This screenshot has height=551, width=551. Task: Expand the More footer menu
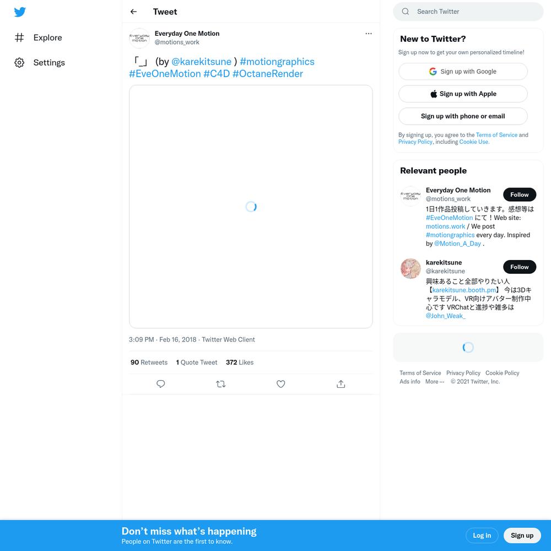click(435, 382)
